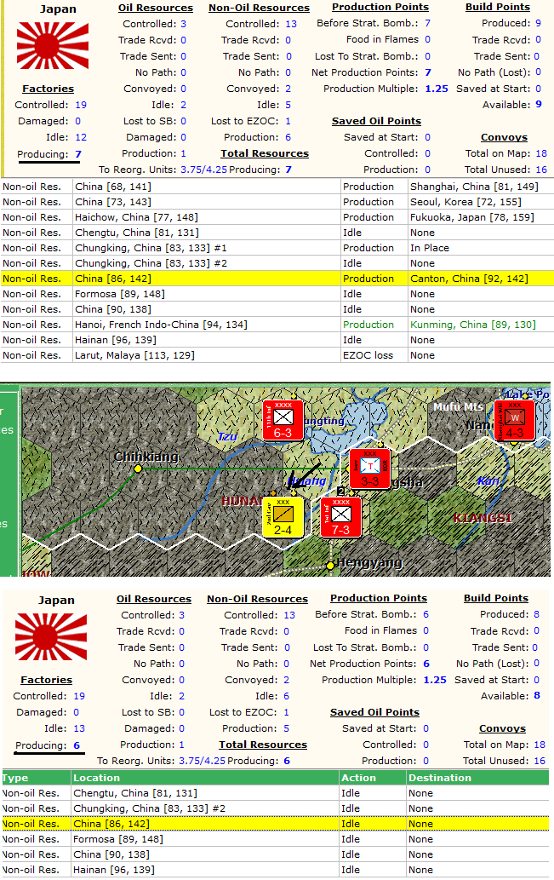Select the yellow 2-4 cavalry counter
Viewport: 554px width, 880px height.
[283, 517]
